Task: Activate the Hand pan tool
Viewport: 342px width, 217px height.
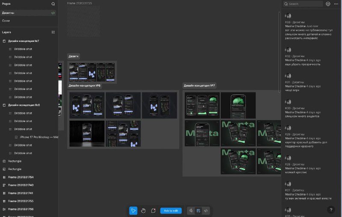Action: (x=143, y=211)
